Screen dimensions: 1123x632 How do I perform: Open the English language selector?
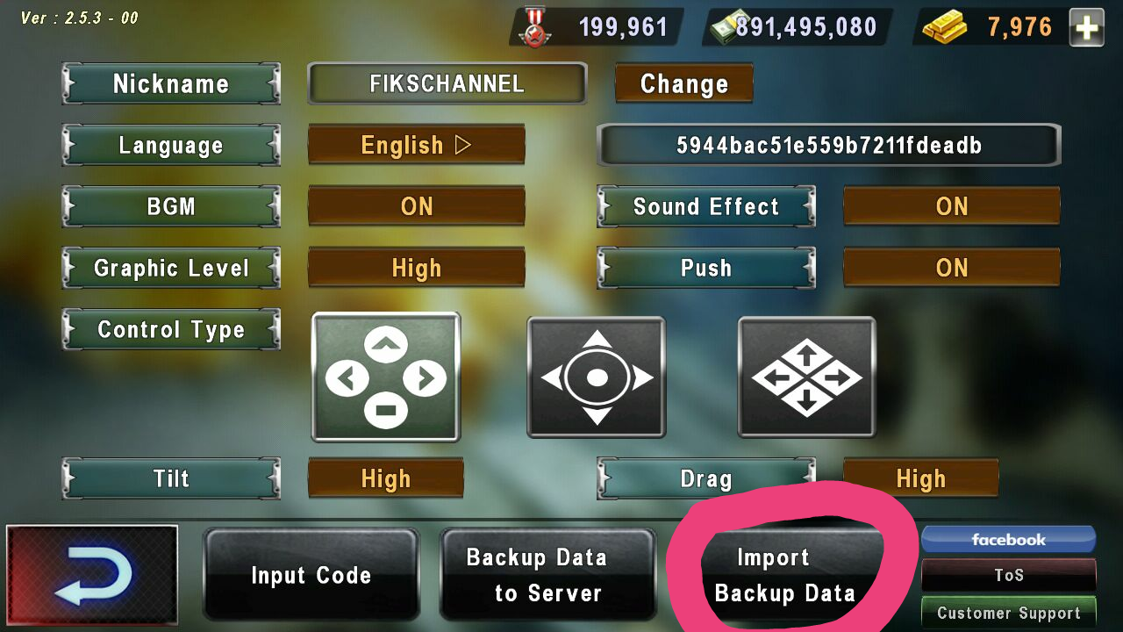pos(417,145)
